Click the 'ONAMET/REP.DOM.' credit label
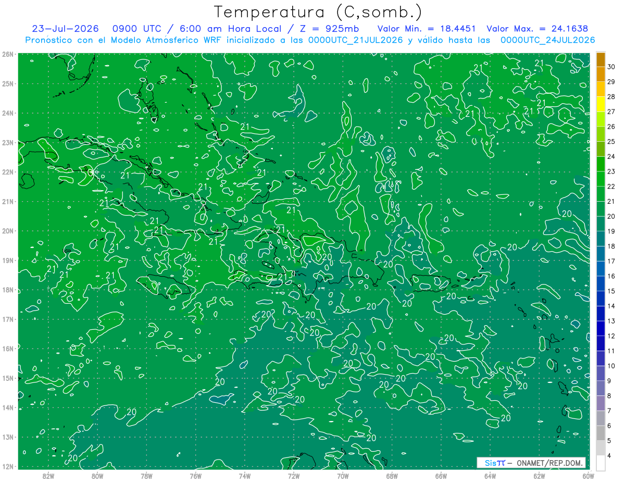The image size is (625, 483). click(550, 463)
